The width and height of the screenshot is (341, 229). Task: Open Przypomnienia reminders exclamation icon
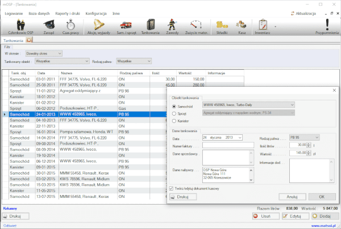pos(327,27)
